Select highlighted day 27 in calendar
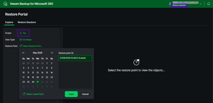This screenshot has height=103, width=213. point(38,82)
